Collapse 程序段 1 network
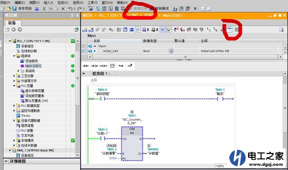Image resolution: width=288 pixels, height=170 pixels. click(x=84, y=74)
